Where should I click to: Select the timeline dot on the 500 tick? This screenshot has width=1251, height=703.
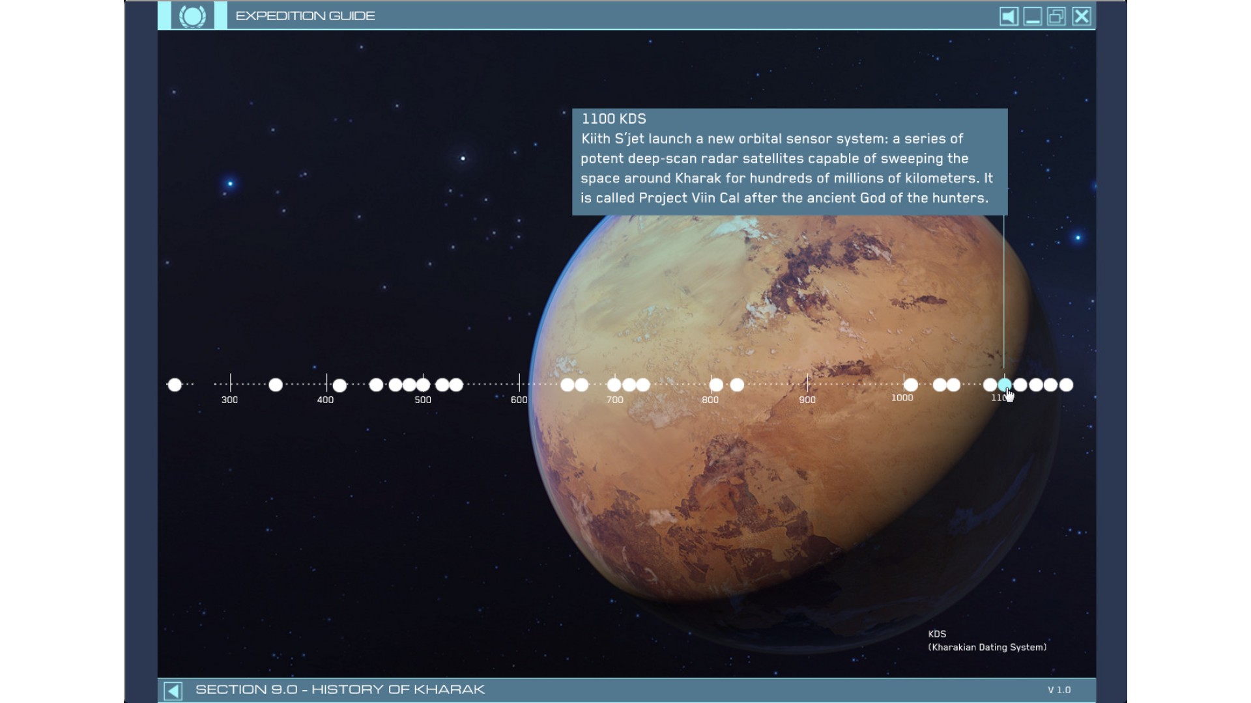tap(424, 385)
